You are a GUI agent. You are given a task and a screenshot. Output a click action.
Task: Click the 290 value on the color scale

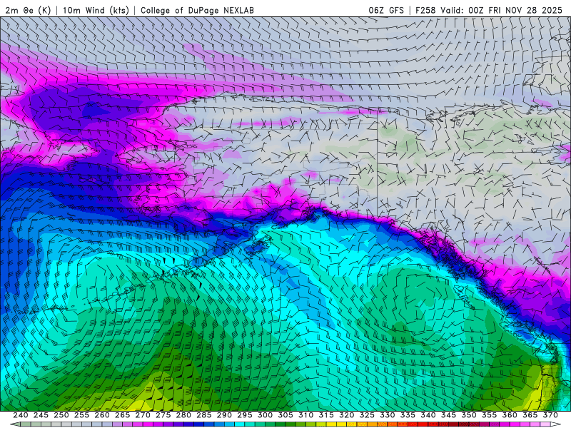click(x=224, y=415)
